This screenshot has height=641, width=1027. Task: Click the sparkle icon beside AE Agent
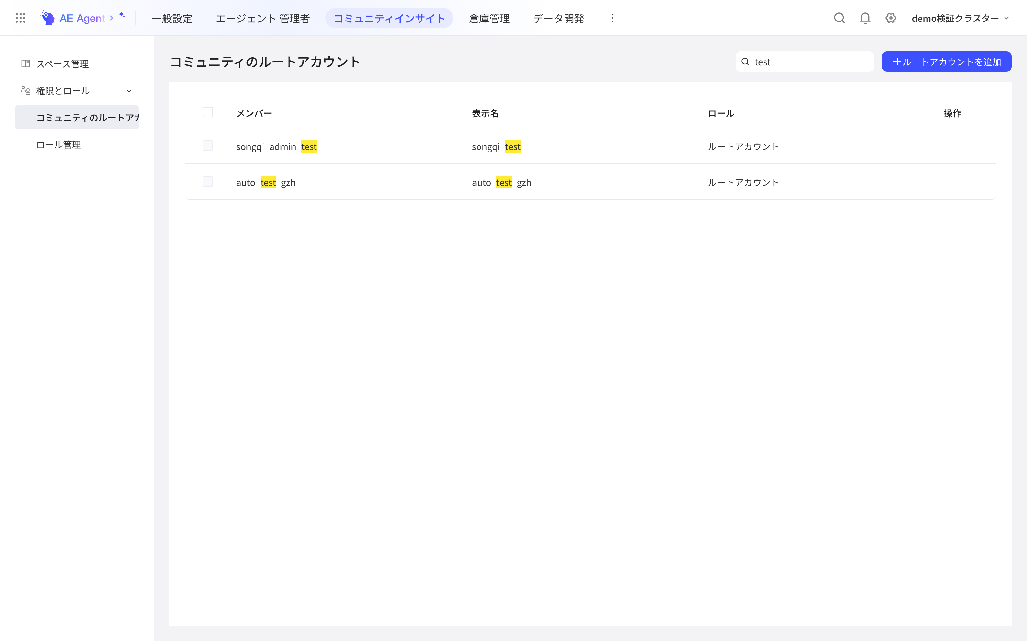122,15
